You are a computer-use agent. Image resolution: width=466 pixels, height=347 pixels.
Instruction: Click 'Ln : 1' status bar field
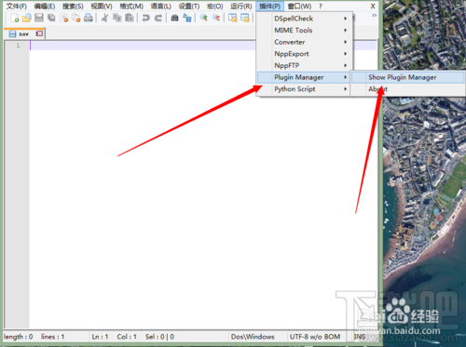tap(100, 337)
